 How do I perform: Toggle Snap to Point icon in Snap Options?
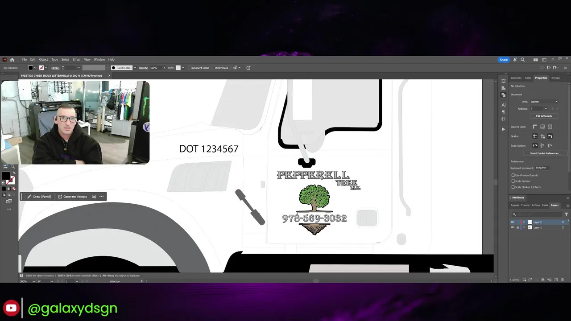(x=535, y=145)
